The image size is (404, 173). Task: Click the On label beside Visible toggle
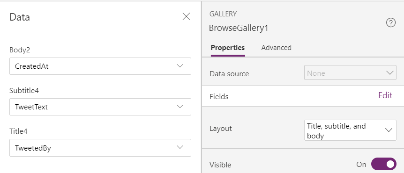(x=361, y=165)
